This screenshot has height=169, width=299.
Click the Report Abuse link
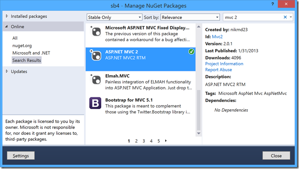point(219,70)
